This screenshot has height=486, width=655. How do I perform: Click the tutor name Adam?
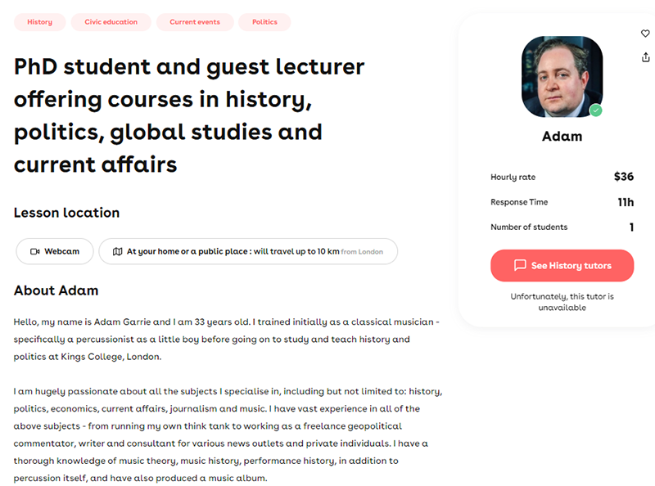point(562,136)
